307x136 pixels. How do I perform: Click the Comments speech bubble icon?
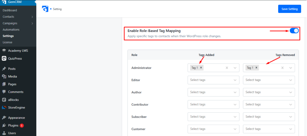pos(4,92)
